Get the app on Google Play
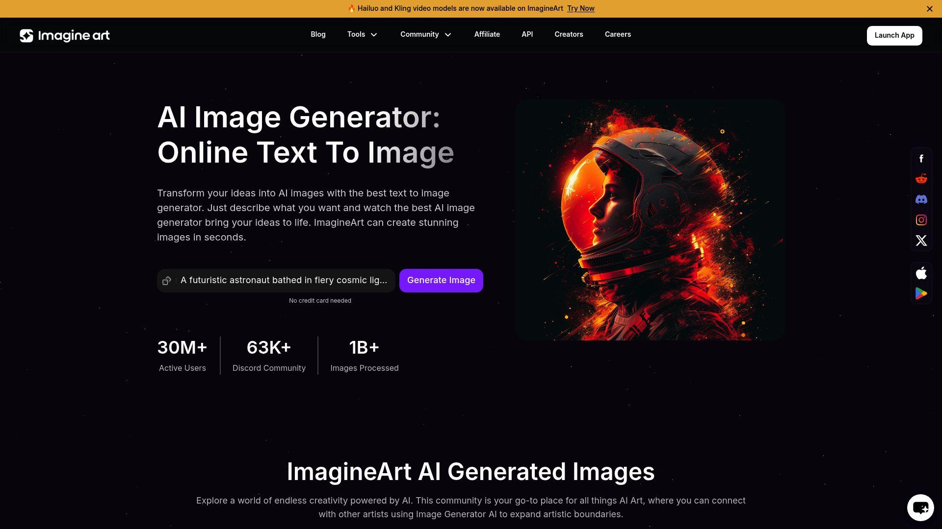The width and height of the screenshot is (942, 529). (x=921, y=293)
